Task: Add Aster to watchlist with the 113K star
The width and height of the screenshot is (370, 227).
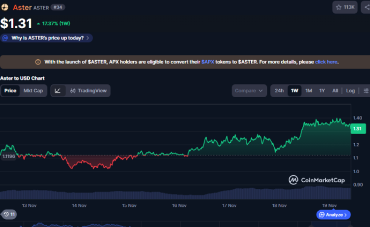Action: point(345,7)
